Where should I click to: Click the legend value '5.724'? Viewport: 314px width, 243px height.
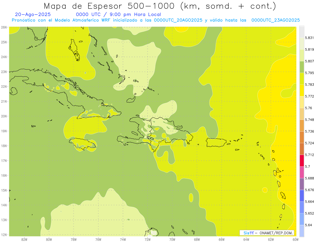309,143
